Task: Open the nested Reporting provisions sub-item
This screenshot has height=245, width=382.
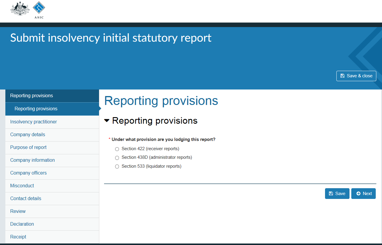Action: 52,109
